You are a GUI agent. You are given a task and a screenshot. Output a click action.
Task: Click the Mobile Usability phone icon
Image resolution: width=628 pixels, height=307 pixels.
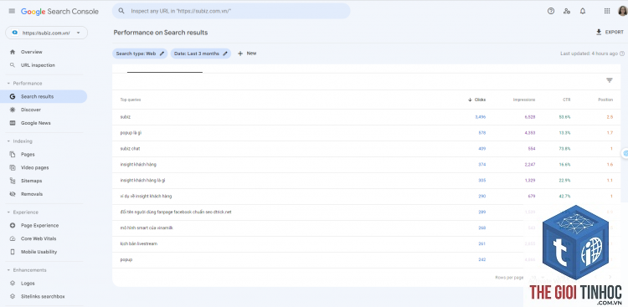point(13,252)
